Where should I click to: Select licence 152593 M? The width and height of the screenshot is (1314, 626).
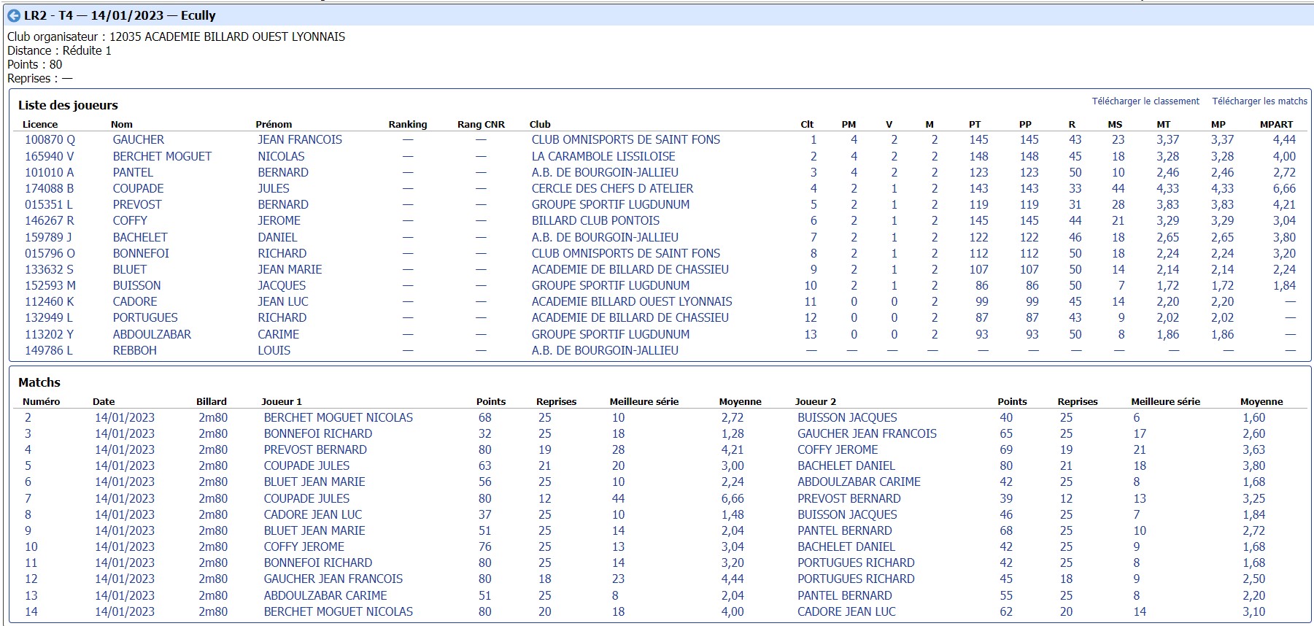[50, 285]
